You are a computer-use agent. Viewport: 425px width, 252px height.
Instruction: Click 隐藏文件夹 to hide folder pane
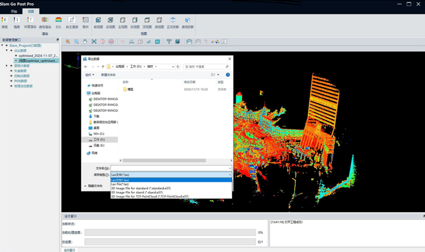click(93, 186)
